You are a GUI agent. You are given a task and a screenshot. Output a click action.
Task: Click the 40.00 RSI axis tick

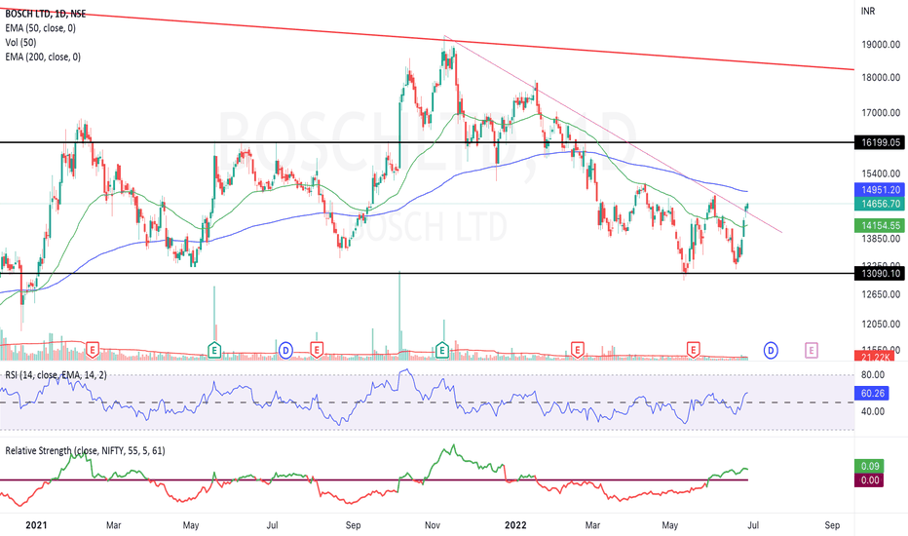pos(873,411)
